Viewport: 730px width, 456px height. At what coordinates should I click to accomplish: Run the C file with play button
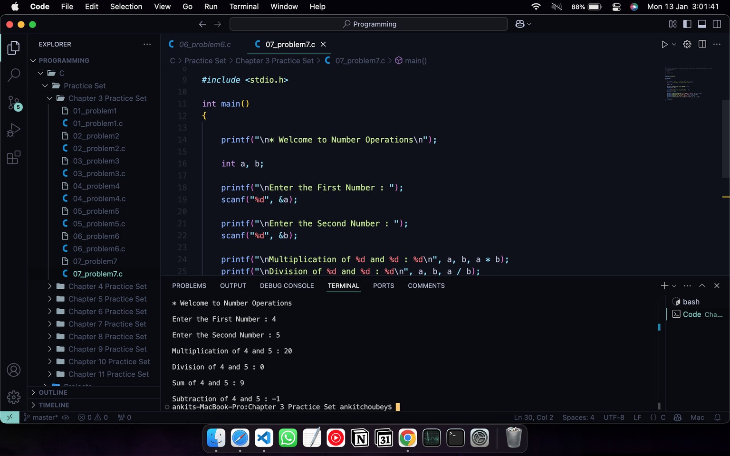(x=664, y=44)
